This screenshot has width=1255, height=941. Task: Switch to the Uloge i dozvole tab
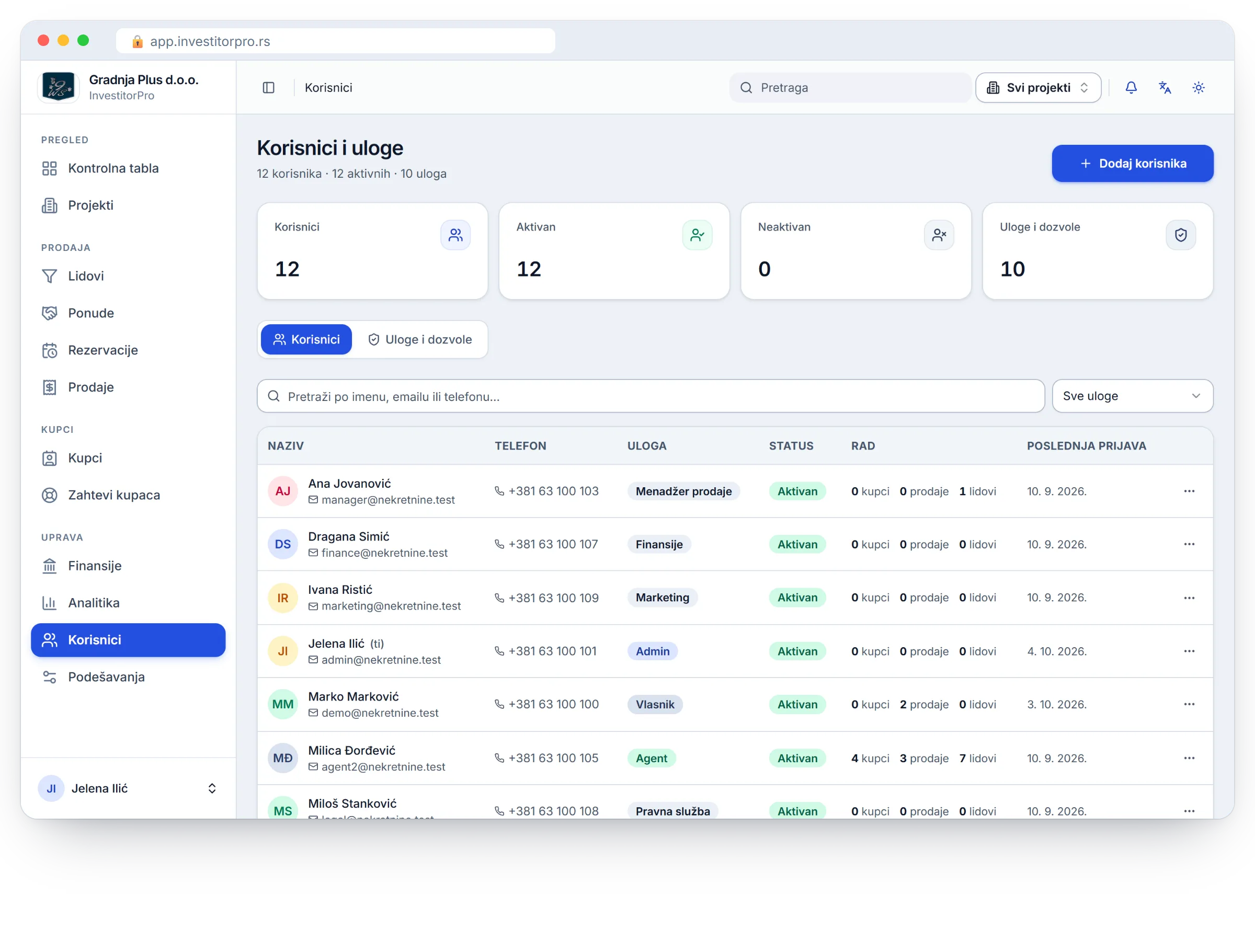click(x=420, y=339)
